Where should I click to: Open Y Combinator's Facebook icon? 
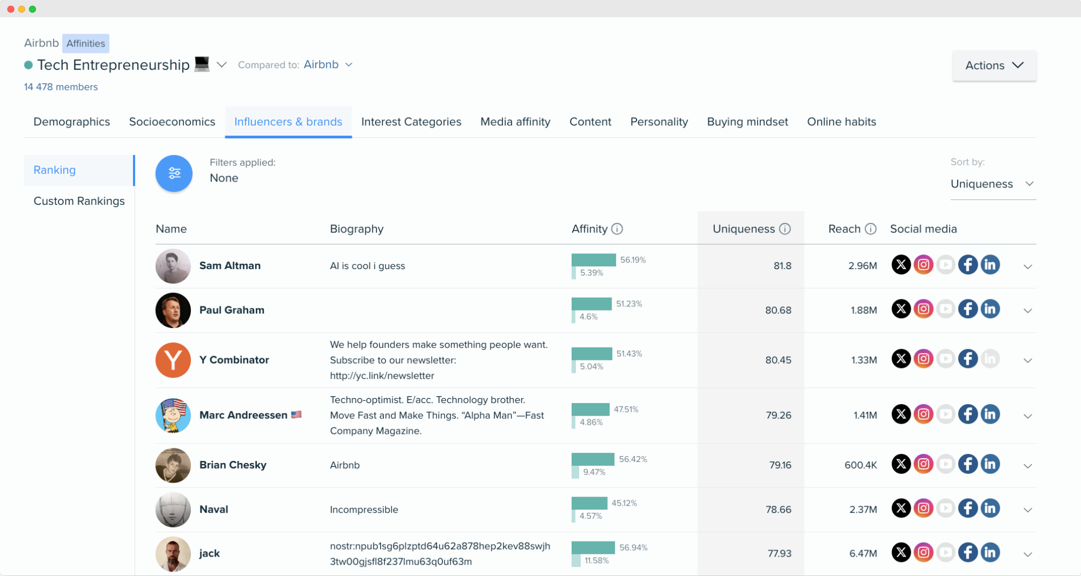[x=968, y=359]
